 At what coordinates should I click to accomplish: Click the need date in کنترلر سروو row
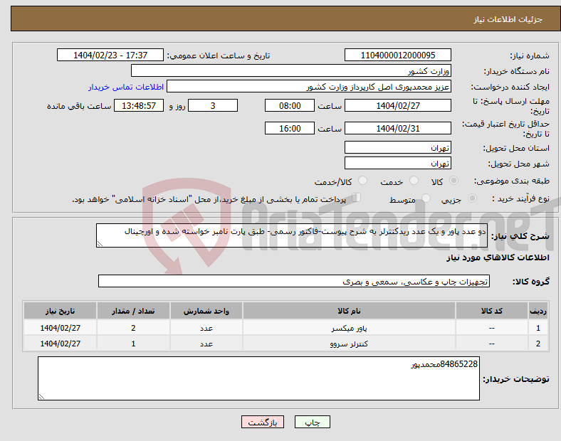click(60, 344)
